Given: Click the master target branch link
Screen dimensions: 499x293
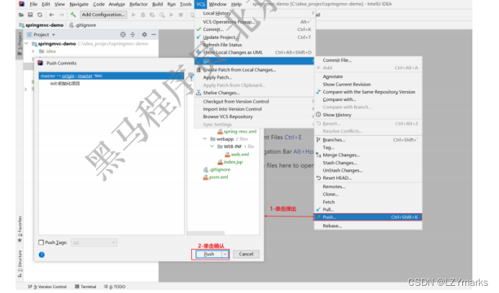Looking at the screenshot, I should [85, 76].
